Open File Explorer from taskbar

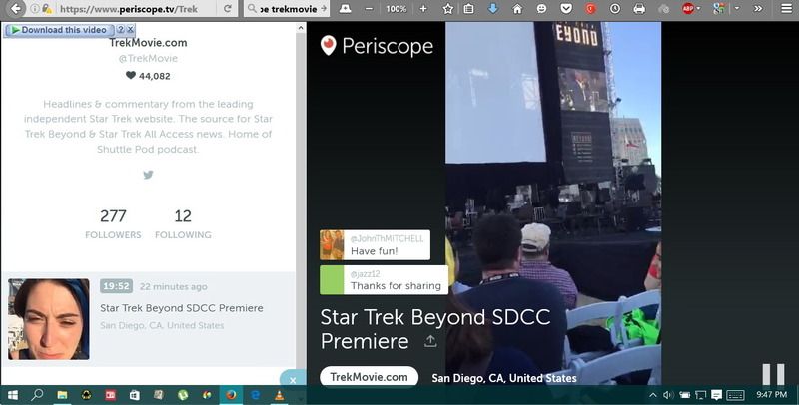pos(62,395)
